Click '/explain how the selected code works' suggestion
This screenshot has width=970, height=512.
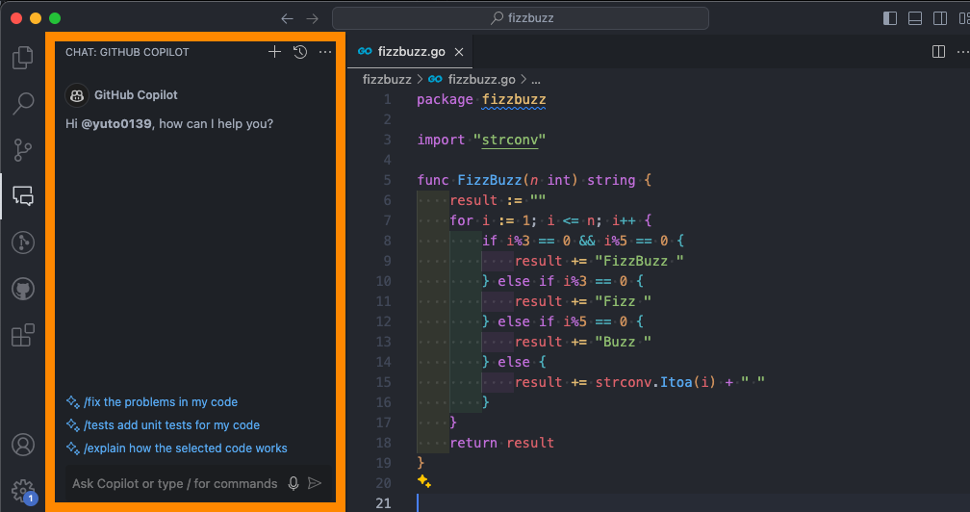(x=185, y=448)
